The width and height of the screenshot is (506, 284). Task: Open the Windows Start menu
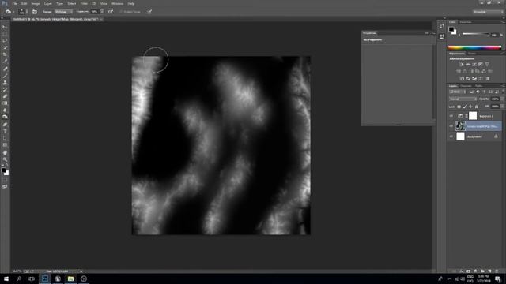pyautogui.click(x=6, y=278)
